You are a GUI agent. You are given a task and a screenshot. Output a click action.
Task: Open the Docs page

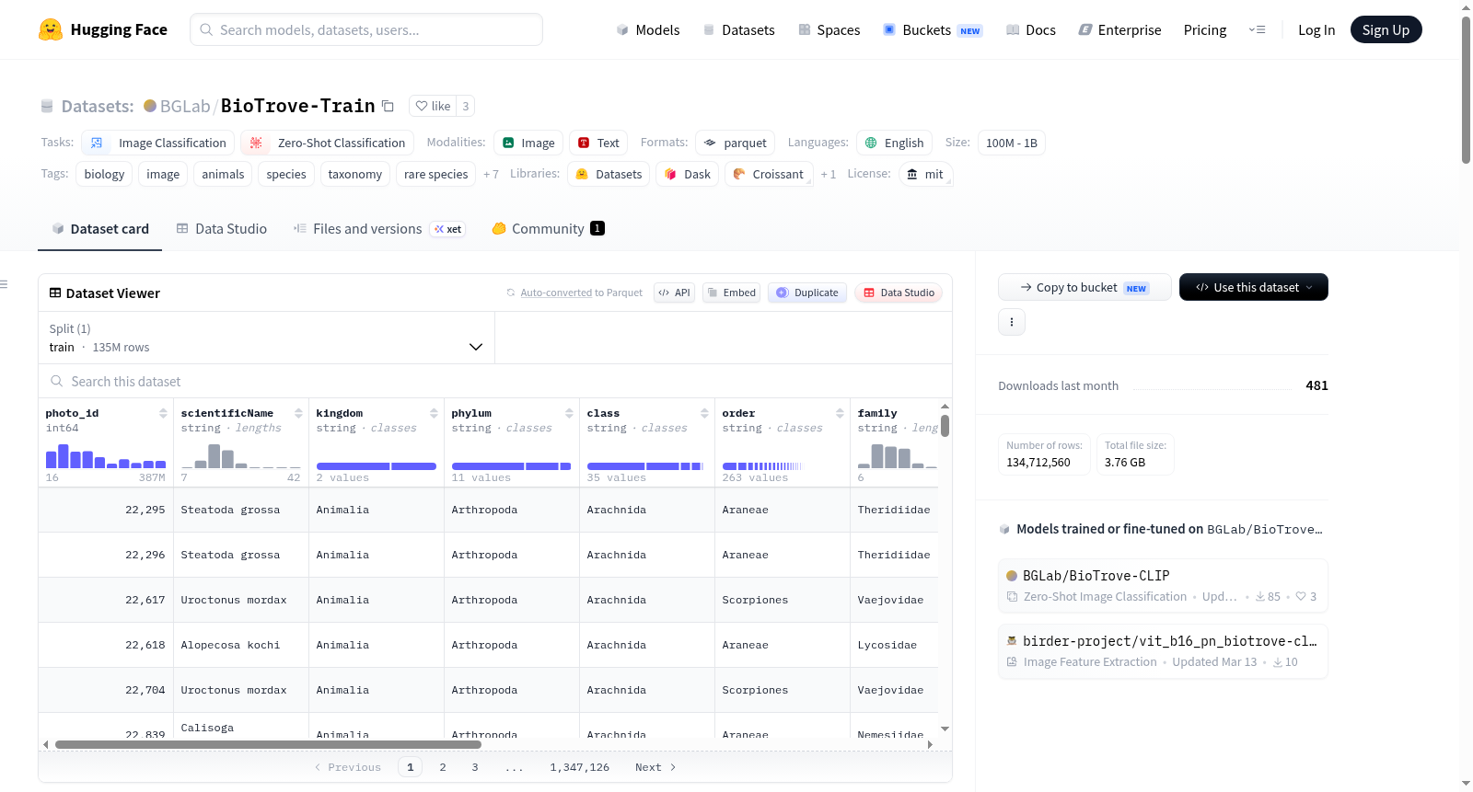point(1030,29)
